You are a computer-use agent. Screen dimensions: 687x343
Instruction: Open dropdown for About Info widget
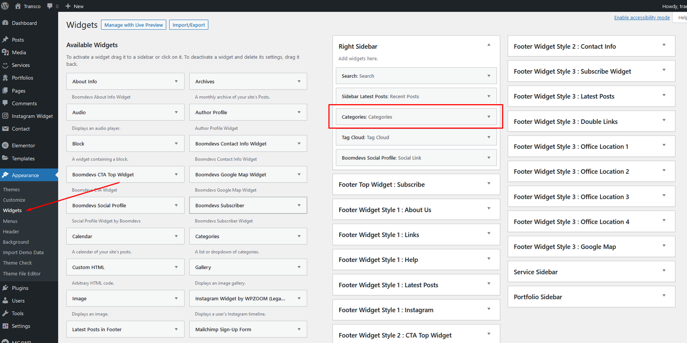coord(176,81)
